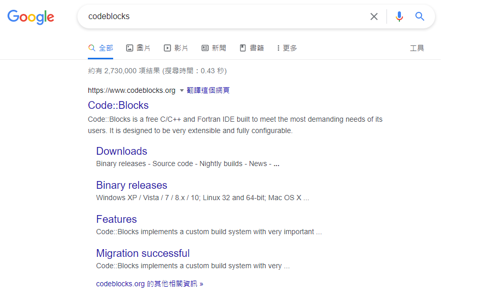
Task: Select the 全部 tab
Action: coord(101,48)
